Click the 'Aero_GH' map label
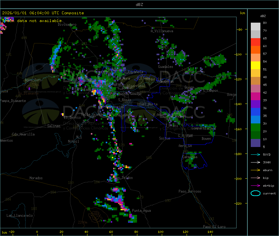The height and width of the screenshot is (236, 279). (185, 146)
